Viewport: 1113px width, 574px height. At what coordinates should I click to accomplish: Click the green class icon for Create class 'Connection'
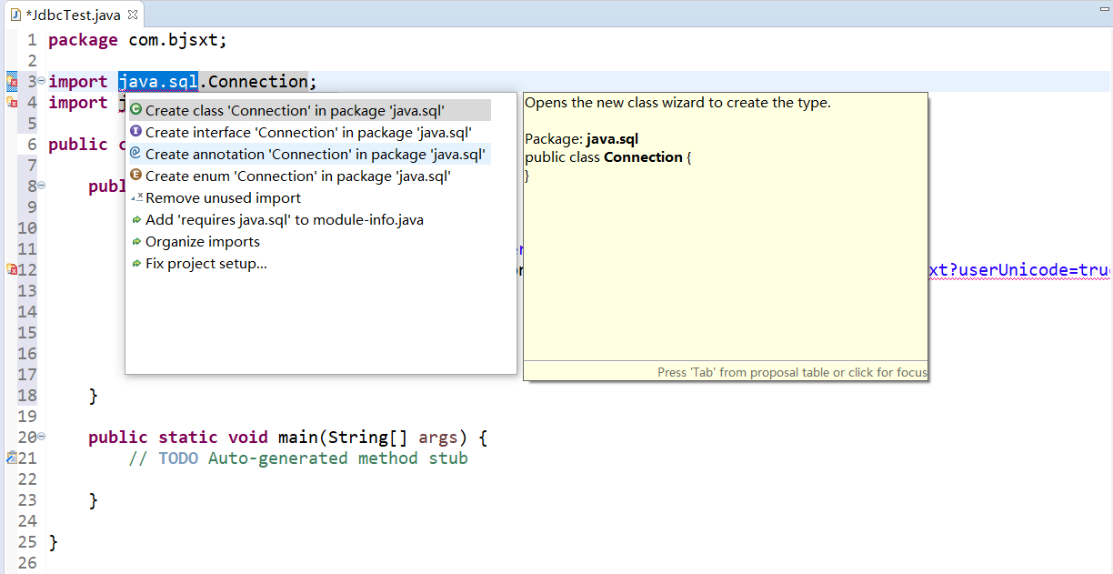coord(136,110)
